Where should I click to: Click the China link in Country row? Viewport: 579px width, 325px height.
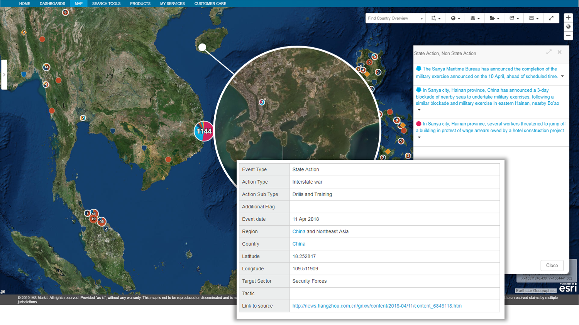click(x=299, y=244)
